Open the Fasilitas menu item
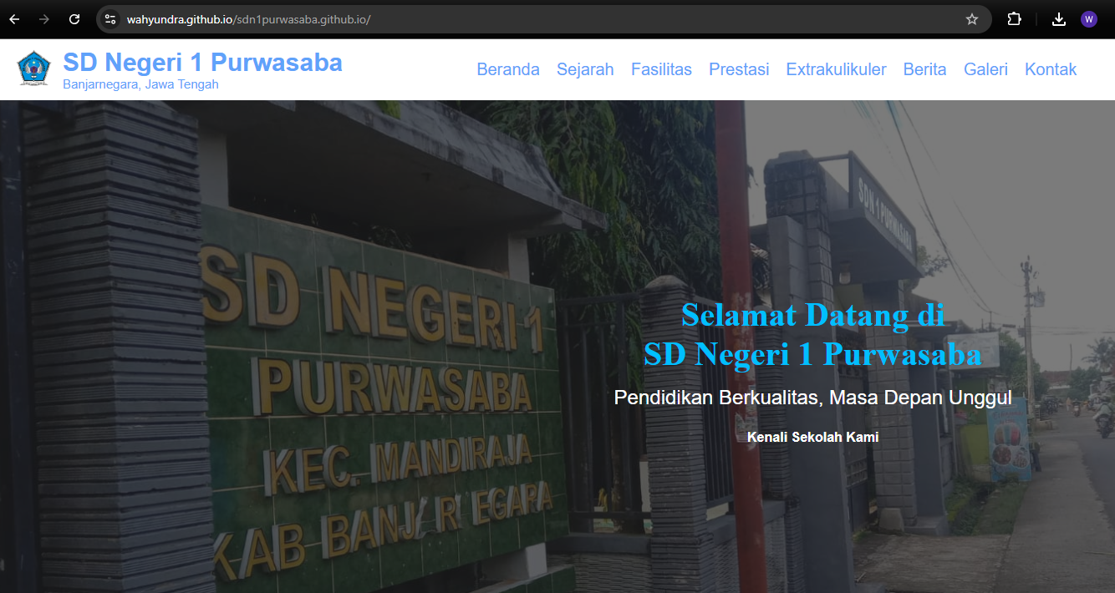 click(661, 69)
